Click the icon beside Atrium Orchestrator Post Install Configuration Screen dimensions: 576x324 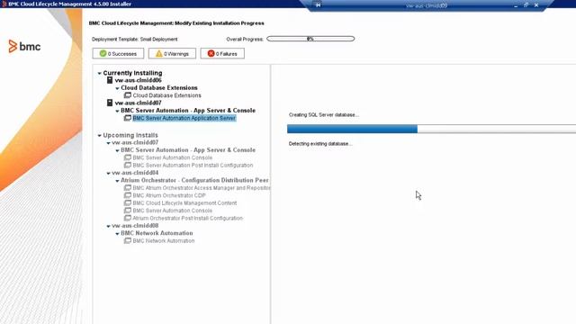(128, 218)
